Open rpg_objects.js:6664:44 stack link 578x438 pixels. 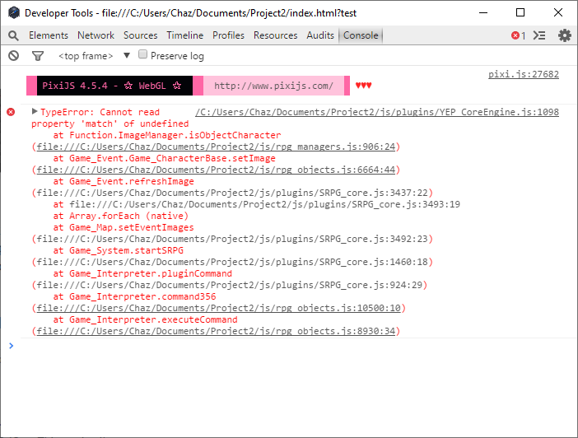click(216, 170)
